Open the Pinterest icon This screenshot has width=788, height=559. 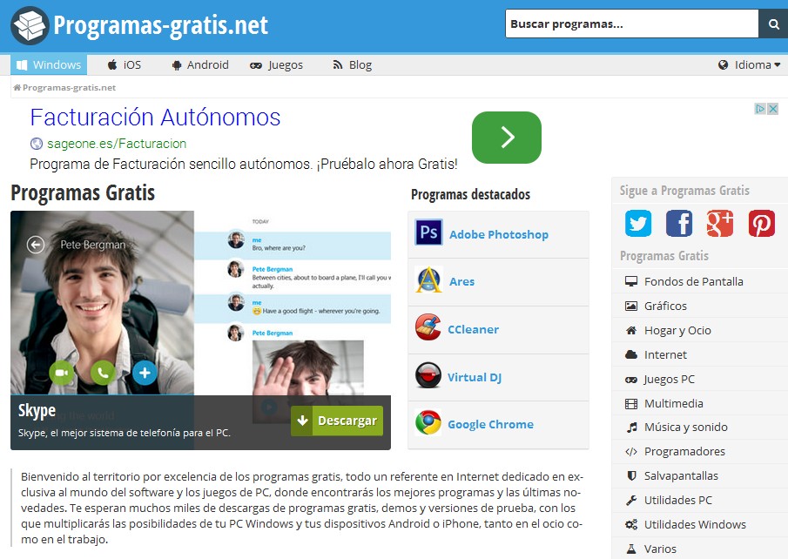pos(761,223)
